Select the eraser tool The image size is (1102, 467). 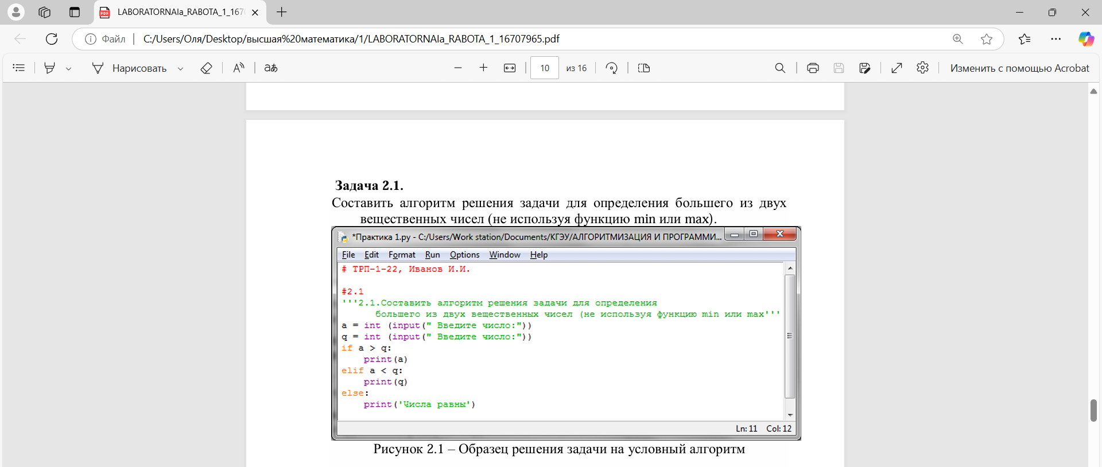(x=207, y=68)
